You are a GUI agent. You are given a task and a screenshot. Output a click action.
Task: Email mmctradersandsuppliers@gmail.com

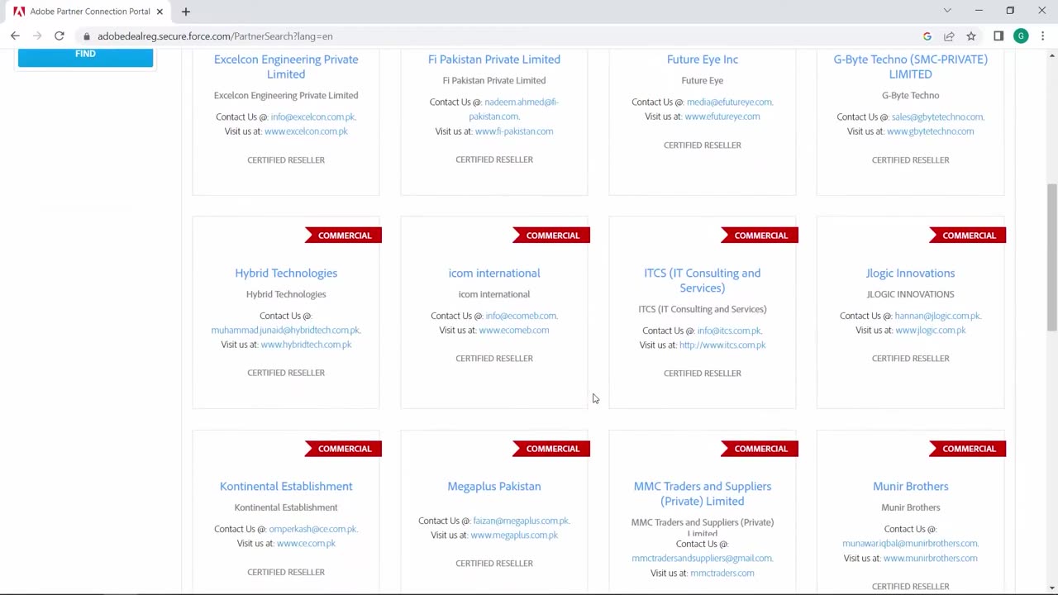[x=703, y=559]
